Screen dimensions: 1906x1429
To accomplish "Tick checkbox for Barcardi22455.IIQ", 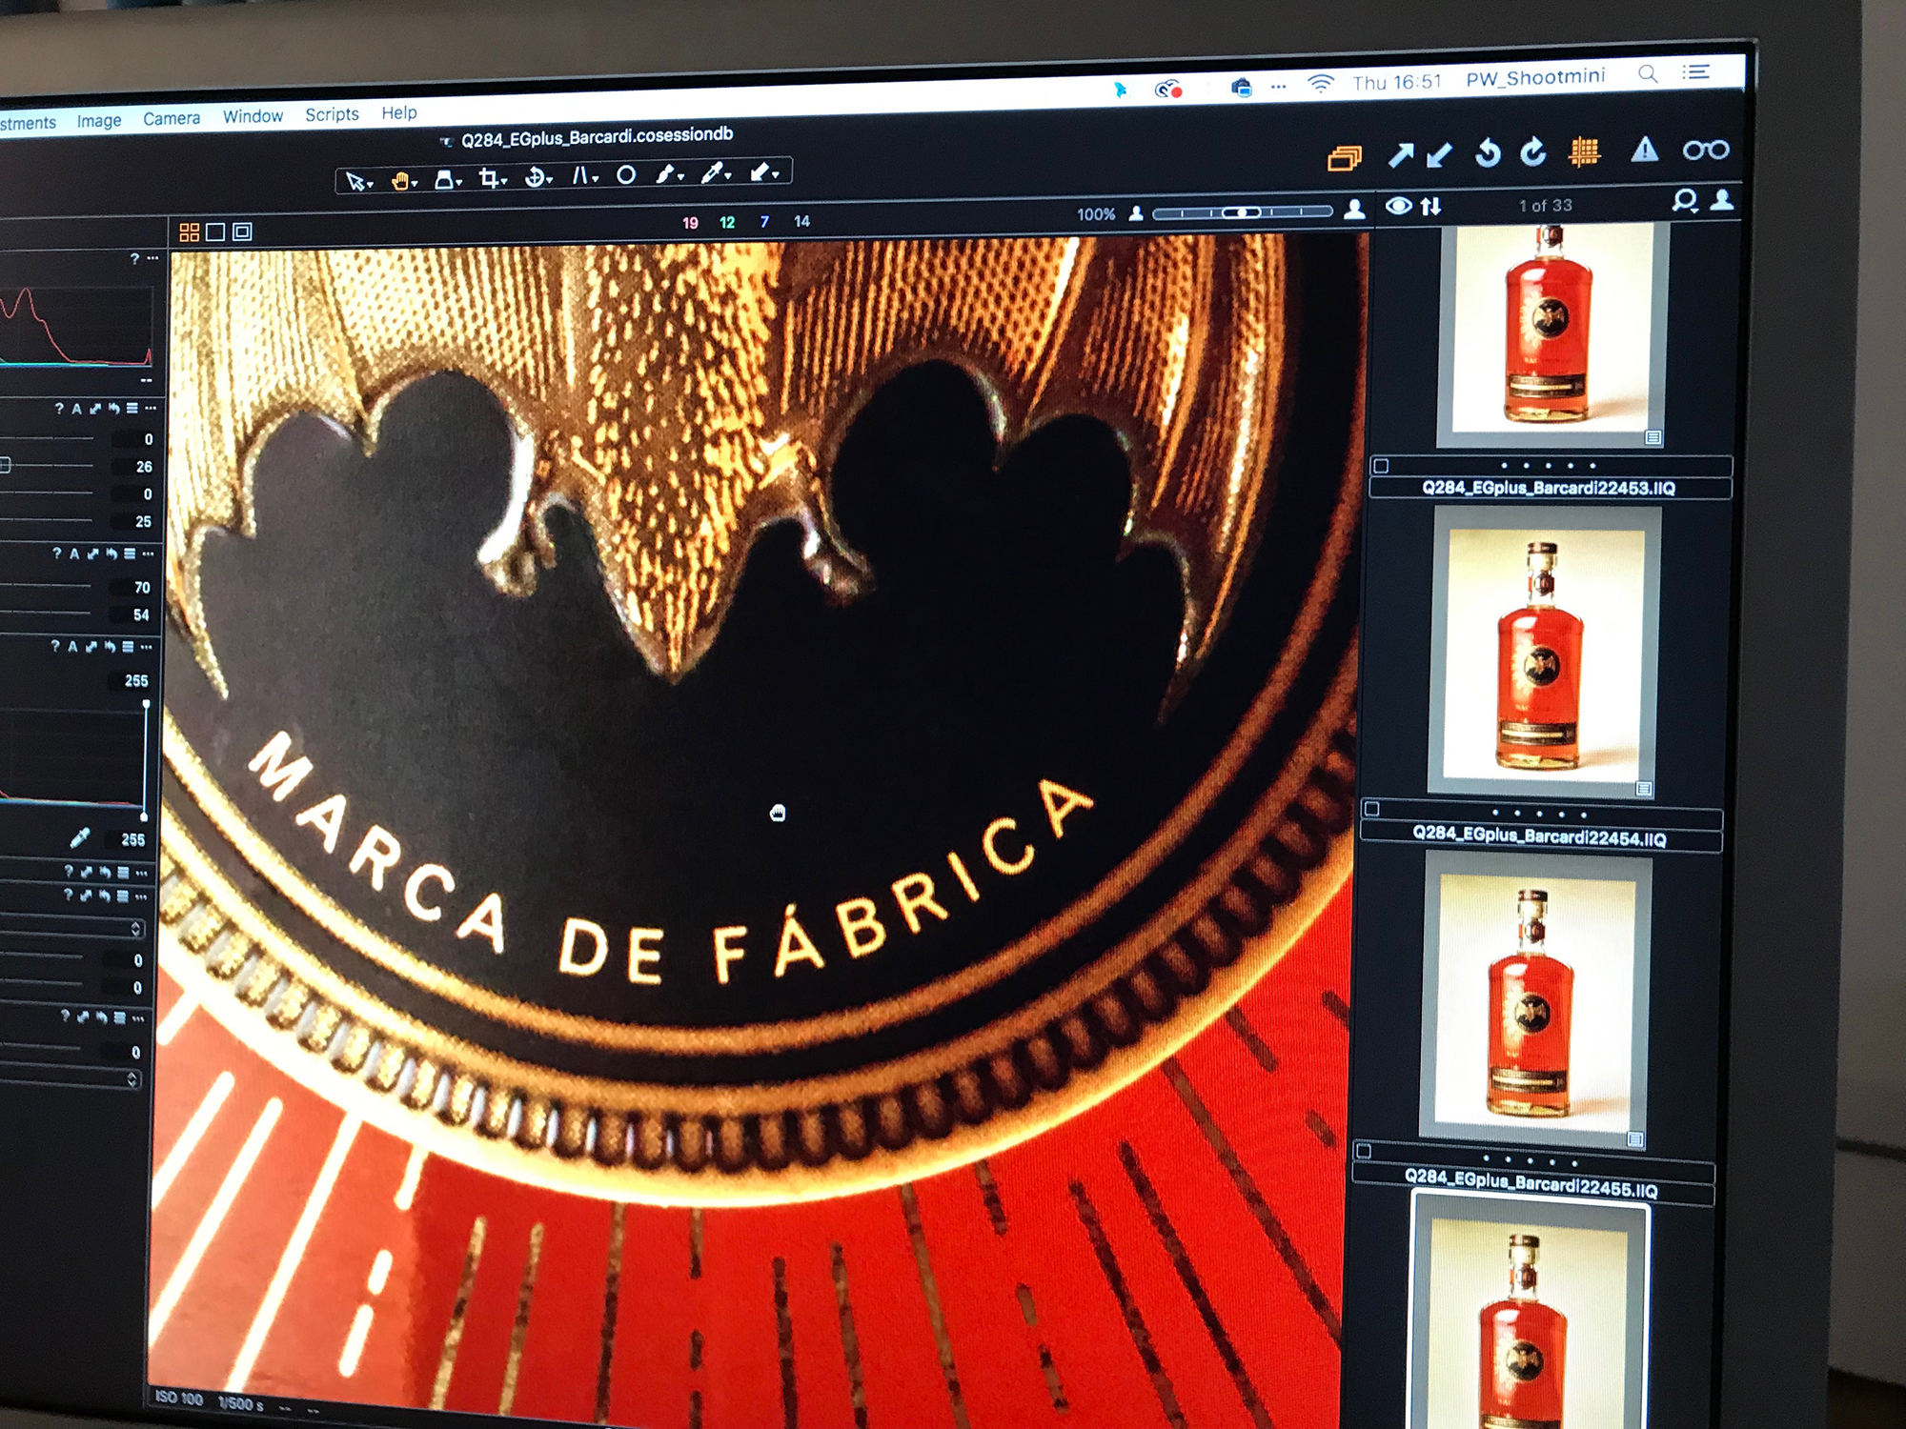I will coord(1364,1151).
